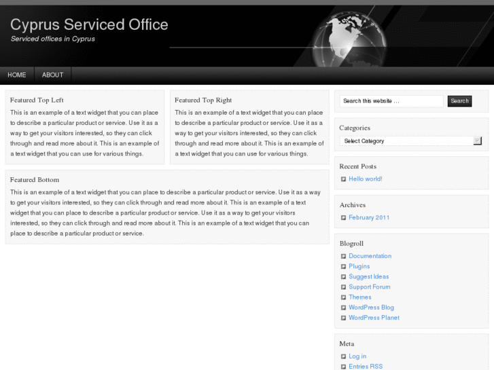Click the Blogroll widget heading
The height and width of the screenshot is (370, 494).
pos(351,244)
